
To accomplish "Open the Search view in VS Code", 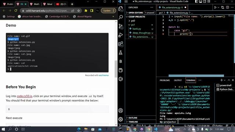I will point(121,17).
